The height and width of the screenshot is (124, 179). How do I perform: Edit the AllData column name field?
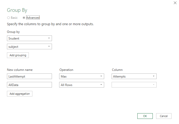30,85
